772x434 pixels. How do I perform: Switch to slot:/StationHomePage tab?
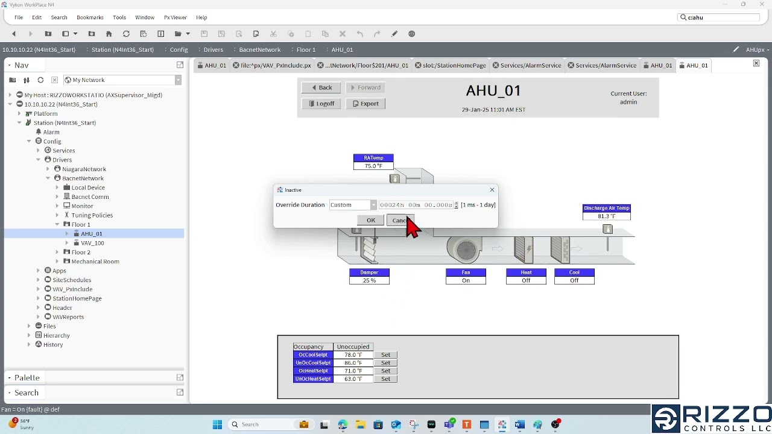[x=449, y=65]
